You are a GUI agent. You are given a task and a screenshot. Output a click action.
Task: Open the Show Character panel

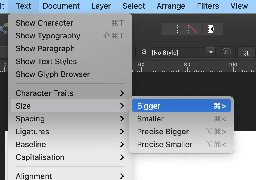pos(45,23)
